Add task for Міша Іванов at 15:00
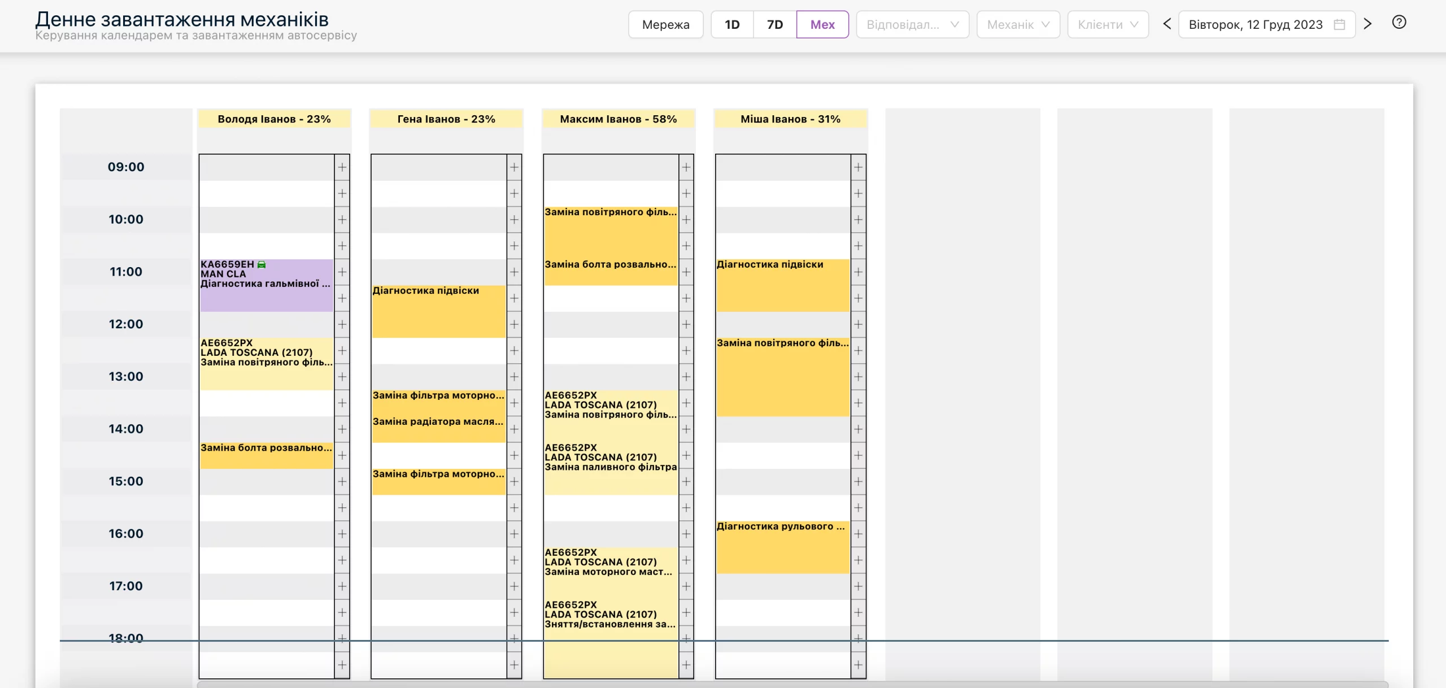The image size is (1446, 688). pyautogui.click(x=859, y=482)
